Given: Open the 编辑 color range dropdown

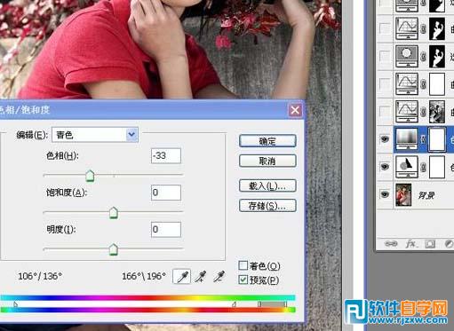Looking at the screenshot, I should tap(95, 135).
